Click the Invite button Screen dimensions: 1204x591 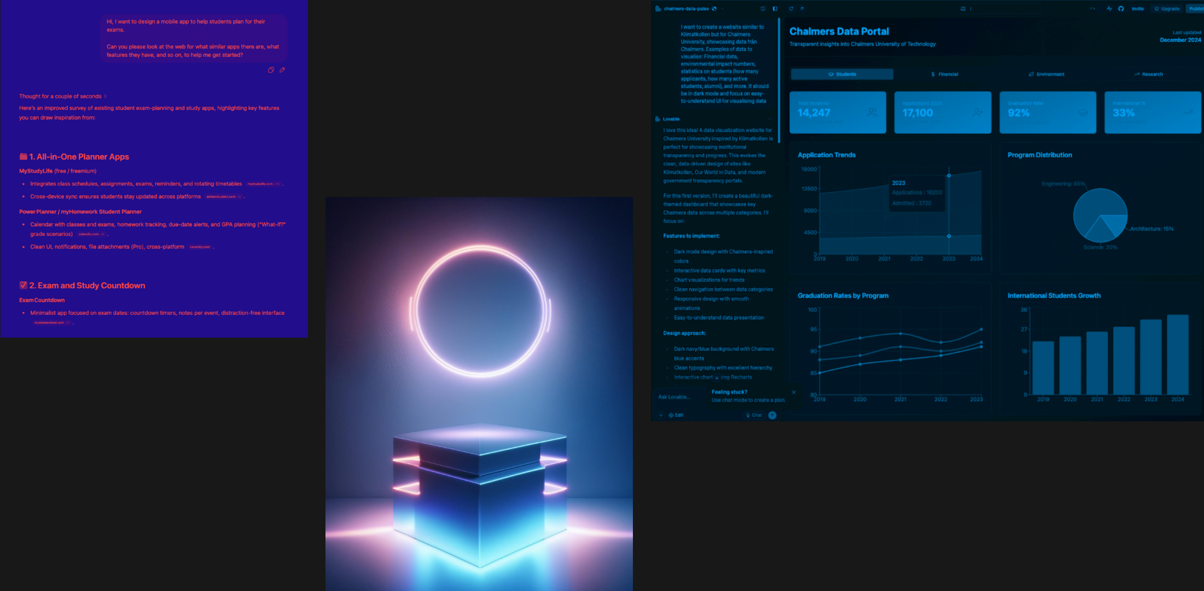coord(1138,9)
